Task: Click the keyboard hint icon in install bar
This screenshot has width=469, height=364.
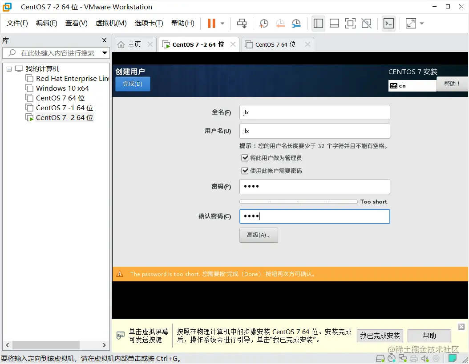Action: (x=120, y=335)
